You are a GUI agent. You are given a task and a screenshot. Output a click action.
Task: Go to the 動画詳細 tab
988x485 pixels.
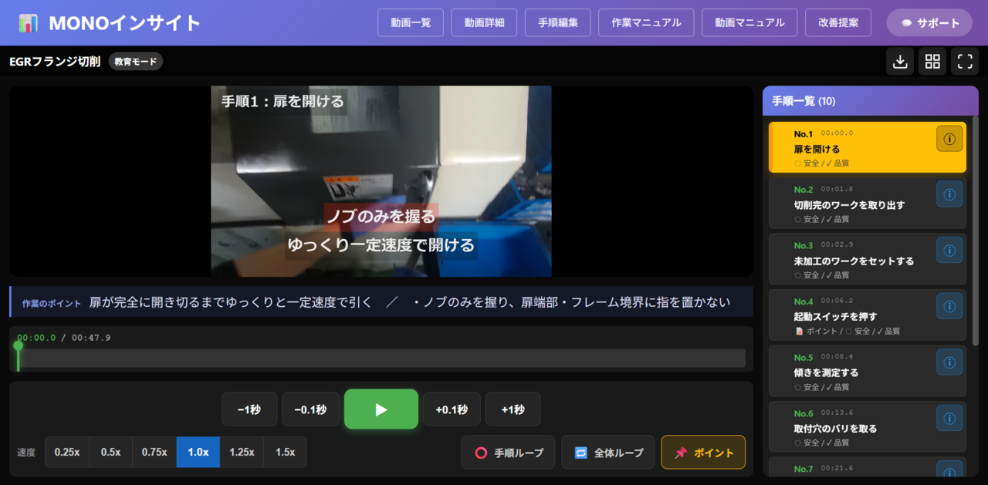pyautogui.click(x=485, y=22)
